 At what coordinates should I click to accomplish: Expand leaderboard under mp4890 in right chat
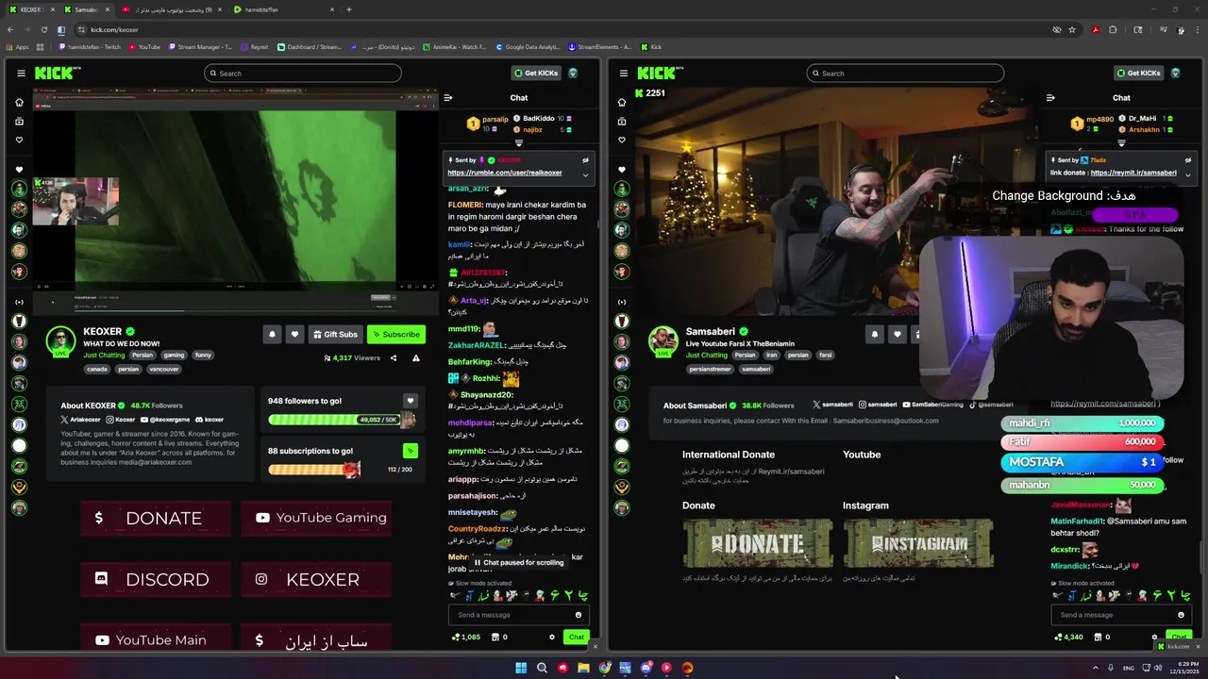coord(1121,142)
